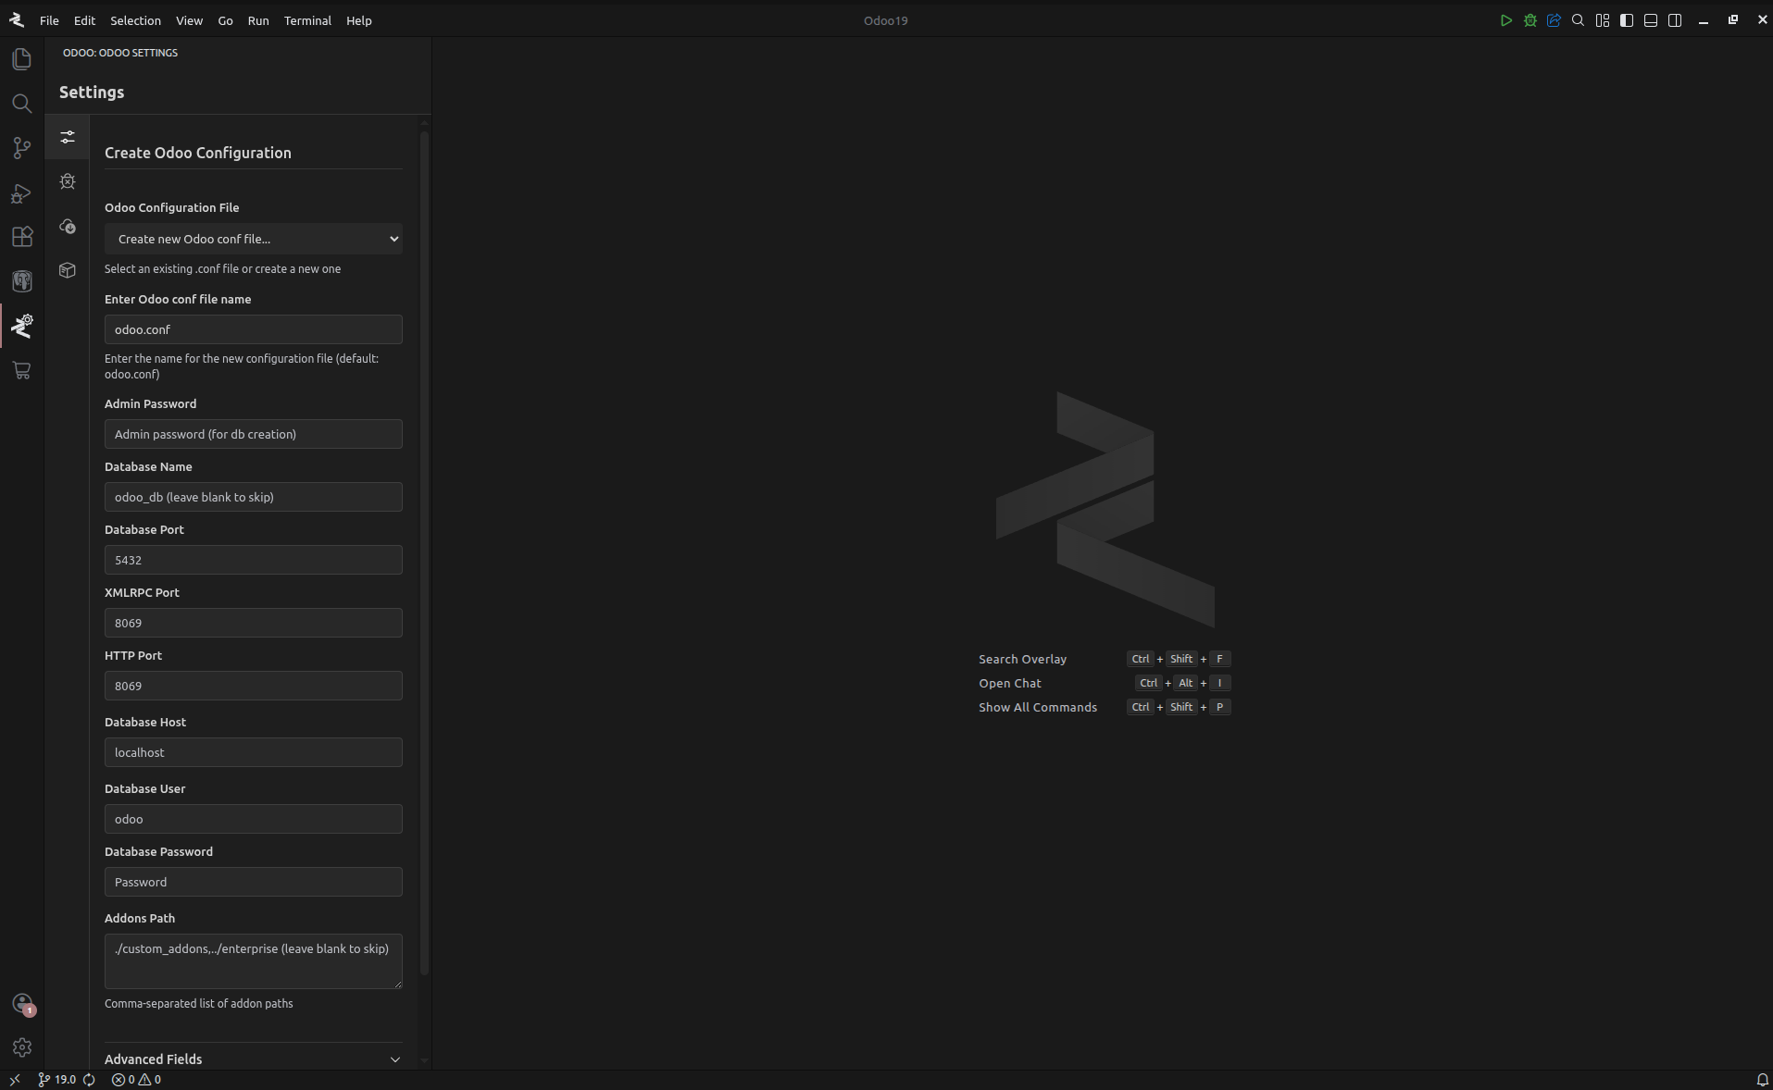Open the File menu
The height and width of the screenshot is (1090, 1773).
[x=49, y=20]
